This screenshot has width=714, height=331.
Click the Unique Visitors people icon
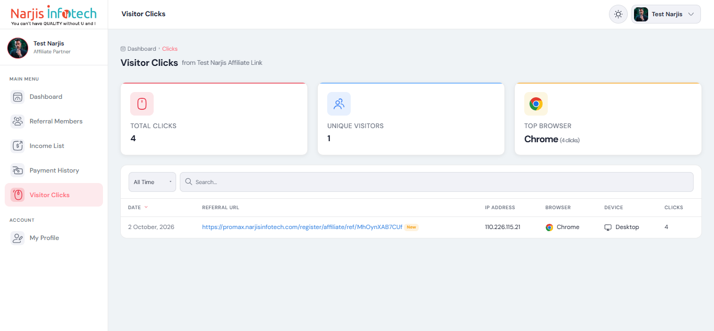click(339, 104)
